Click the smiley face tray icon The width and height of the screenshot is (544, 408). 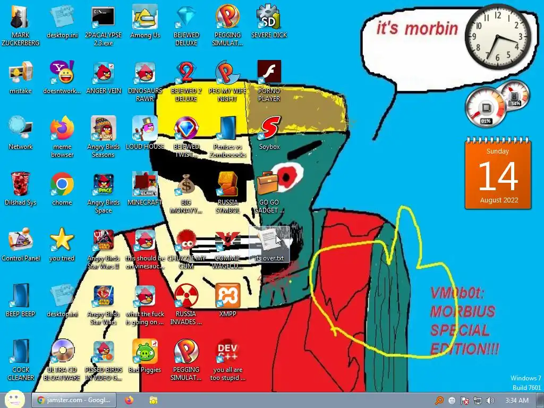(452, 401)
